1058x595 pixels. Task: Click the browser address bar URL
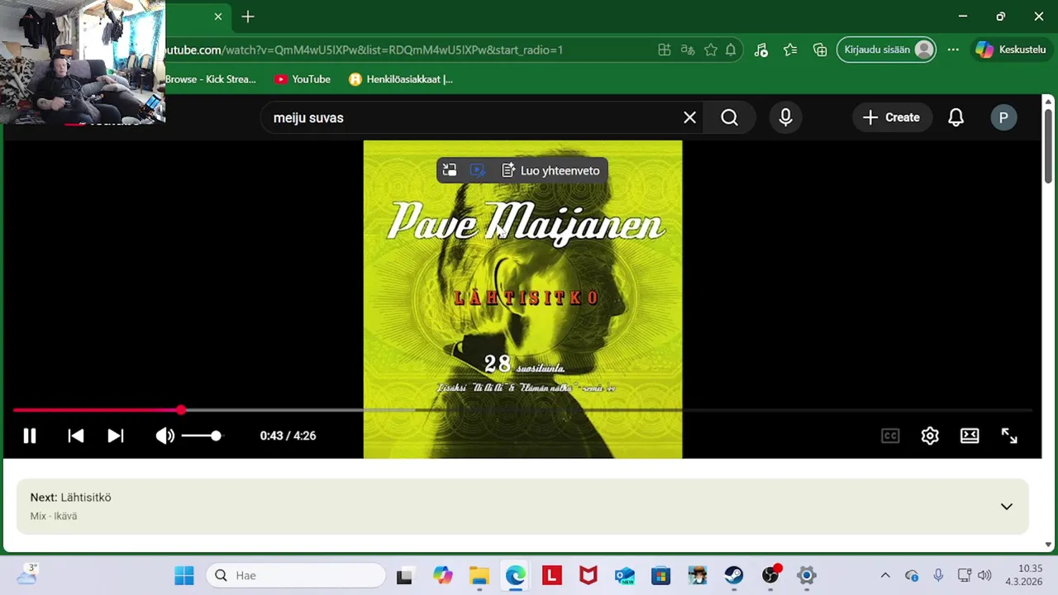click(364, 50)
